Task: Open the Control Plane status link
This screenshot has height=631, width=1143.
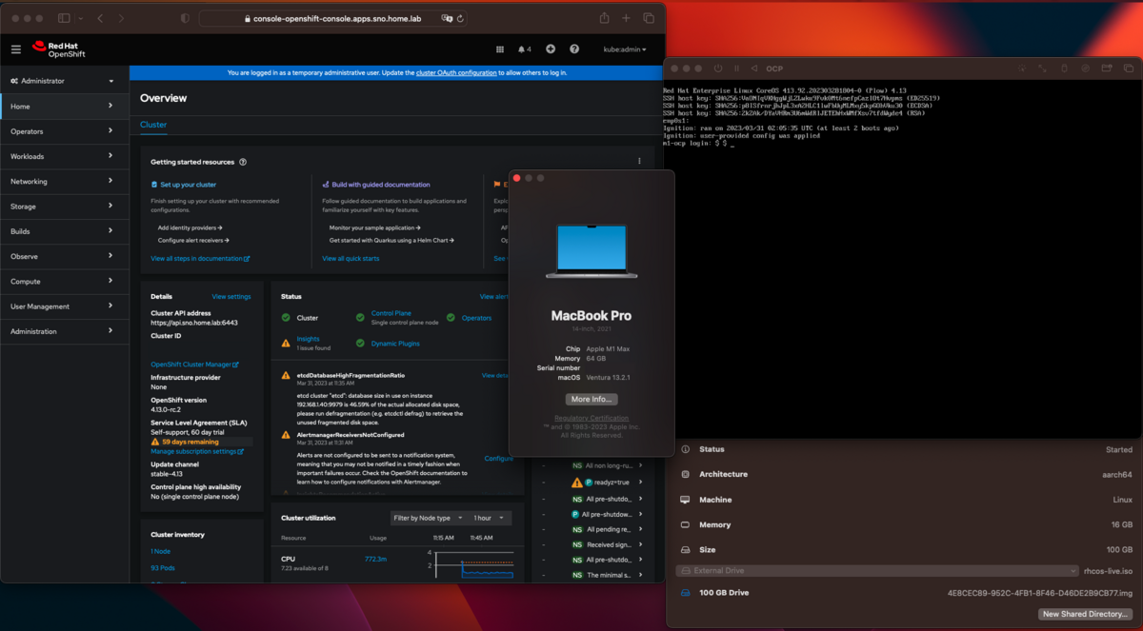Action: (391, 313)
